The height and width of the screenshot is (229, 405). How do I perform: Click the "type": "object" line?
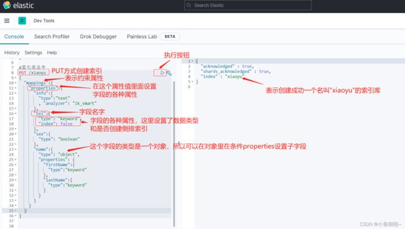coord(59,155)
